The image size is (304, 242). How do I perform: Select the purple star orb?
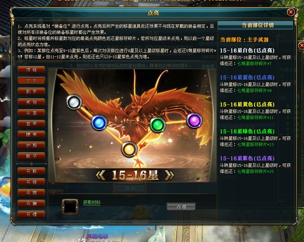194,121
